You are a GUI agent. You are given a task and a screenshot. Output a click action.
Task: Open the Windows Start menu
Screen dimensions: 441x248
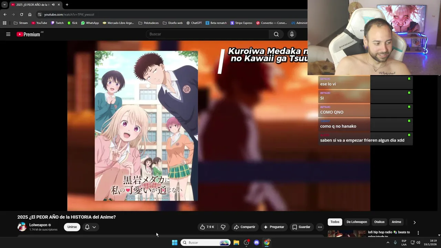pyautogui.click(x=175, y=242)
